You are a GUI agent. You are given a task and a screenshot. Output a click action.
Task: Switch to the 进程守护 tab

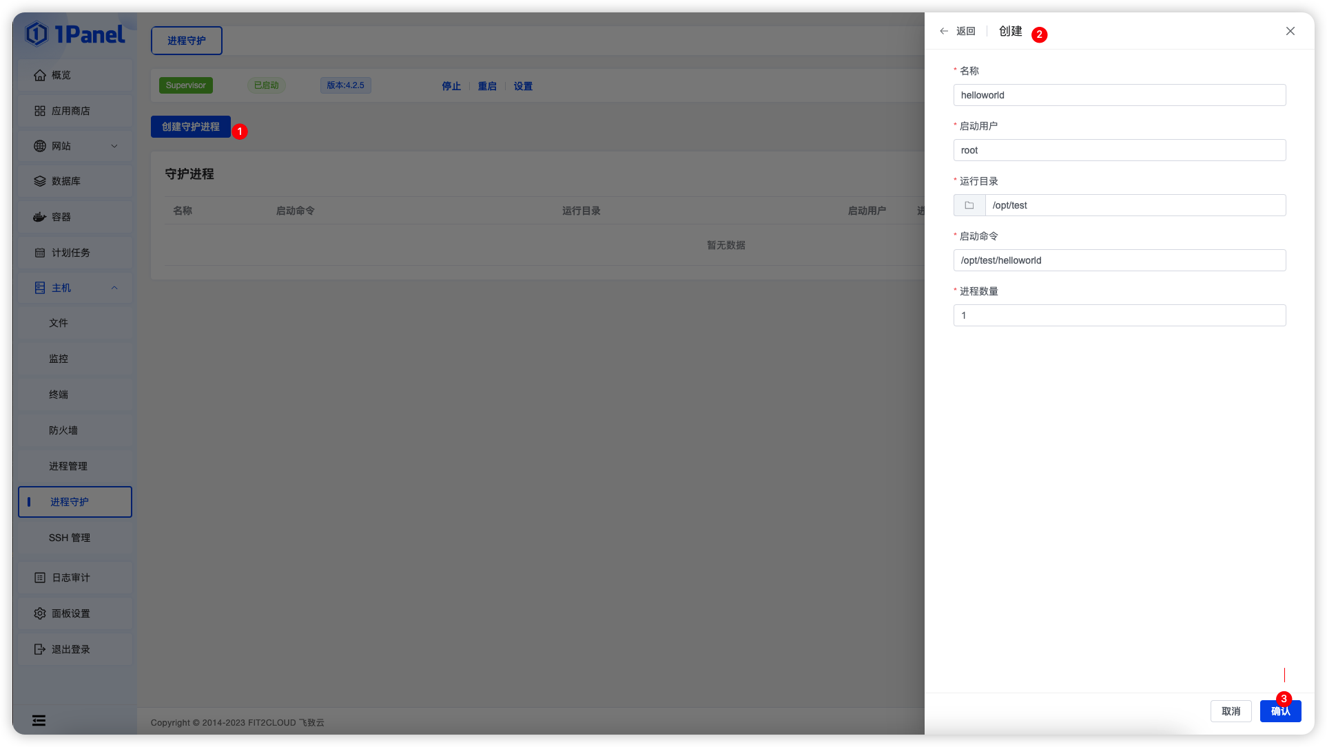(x=186, y=40)
